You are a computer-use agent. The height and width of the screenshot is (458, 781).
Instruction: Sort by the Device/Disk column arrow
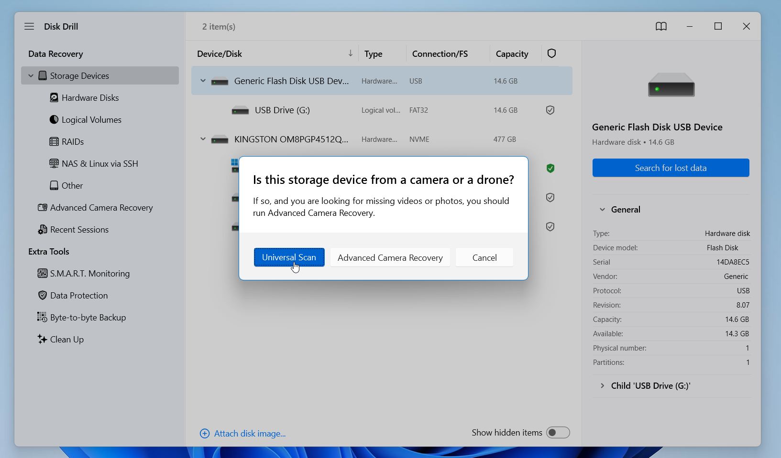351,53
